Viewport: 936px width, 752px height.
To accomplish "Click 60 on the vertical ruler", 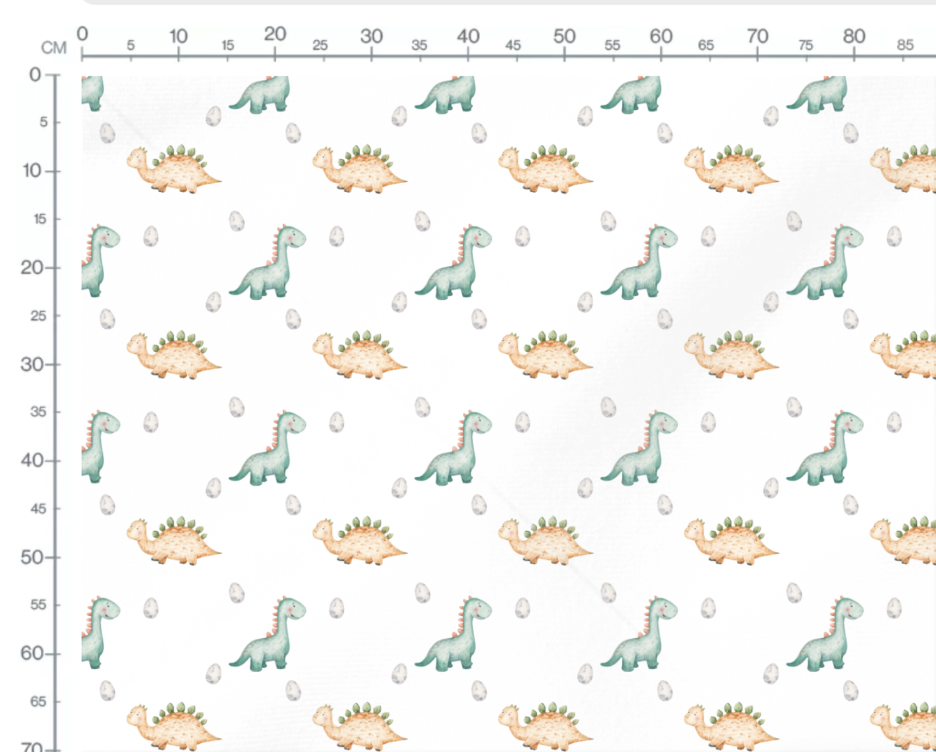I will click(31, 653).
